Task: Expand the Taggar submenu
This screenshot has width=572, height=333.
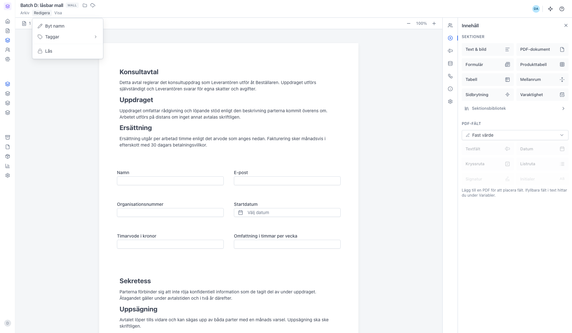Action: pos(68,37)
